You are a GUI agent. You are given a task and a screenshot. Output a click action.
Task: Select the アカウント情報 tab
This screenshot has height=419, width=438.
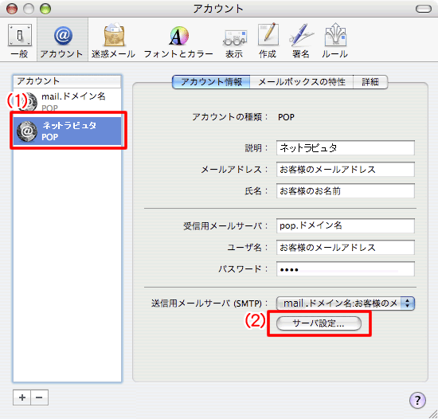click(211, 82)
